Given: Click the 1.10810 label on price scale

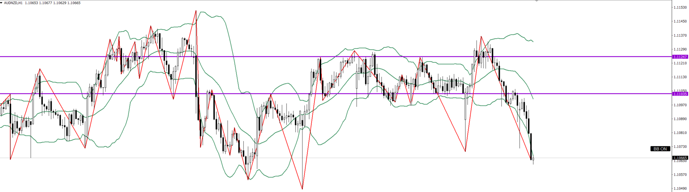Looking at the screenshot, I should [680, 133].
